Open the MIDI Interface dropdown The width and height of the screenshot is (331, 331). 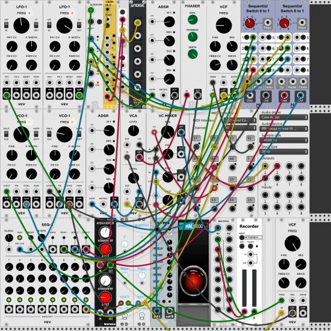(240, 120)
